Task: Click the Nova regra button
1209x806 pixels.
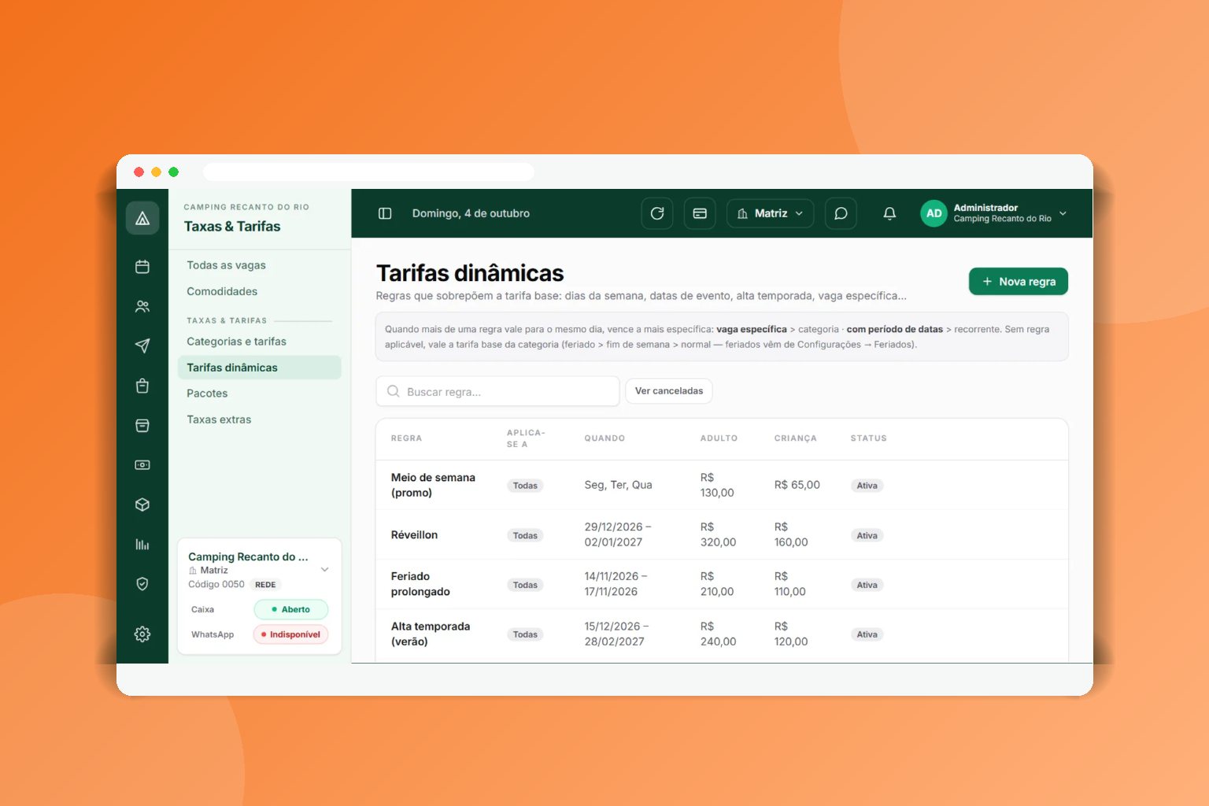Action: click(x=1019, y=282)
